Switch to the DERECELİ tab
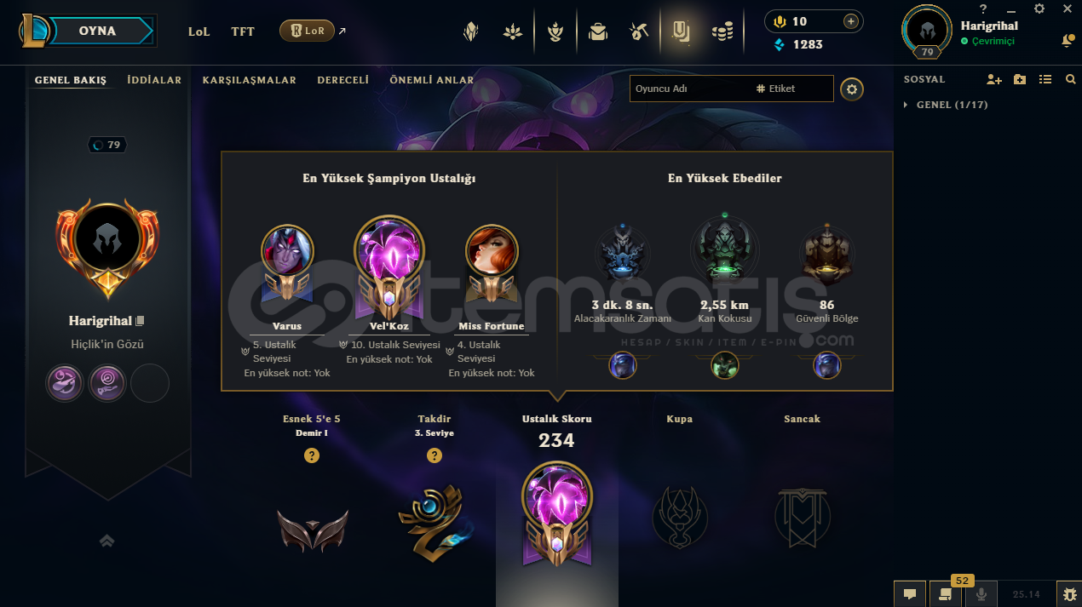This screenshot has height=607, width=1082. point(343,80)
